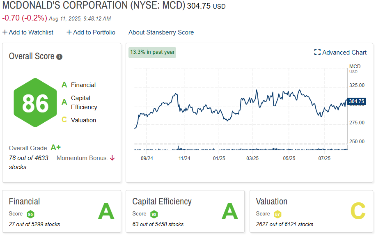Click the 13.3% in past year badge
This screenshot has height=236, width=376.
(x=152, y=52)
